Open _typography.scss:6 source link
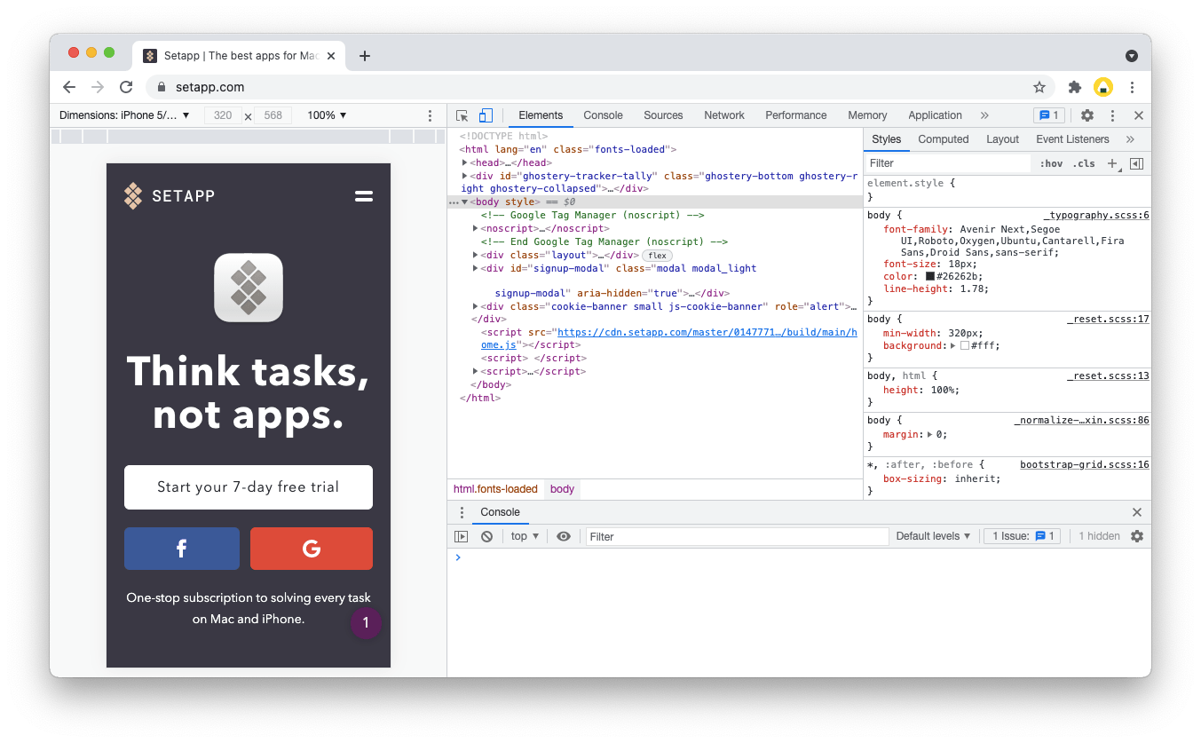Screen dimensions: 1201x743 1096,216
